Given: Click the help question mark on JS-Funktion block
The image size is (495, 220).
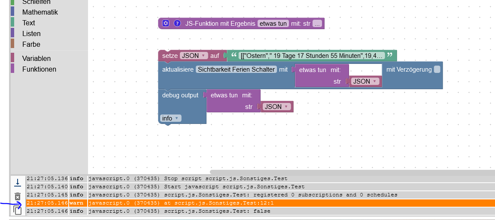Looking at the screenshot, I should click(x=177, y=23).
